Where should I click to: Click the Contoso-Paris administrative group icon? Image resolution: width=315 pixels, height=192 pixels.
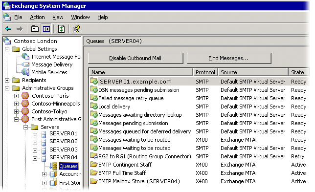click(x=25, y=96)
